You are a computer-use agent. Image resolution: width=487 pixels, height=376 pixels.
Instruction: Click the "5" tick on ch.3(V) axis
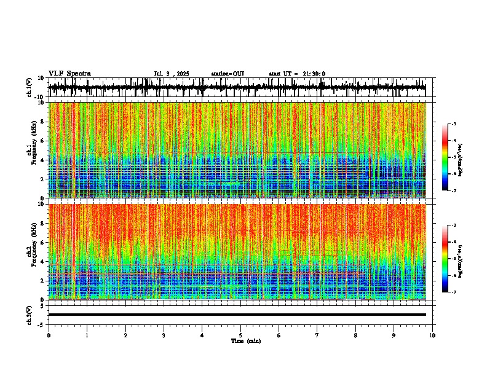pos(43,305)
